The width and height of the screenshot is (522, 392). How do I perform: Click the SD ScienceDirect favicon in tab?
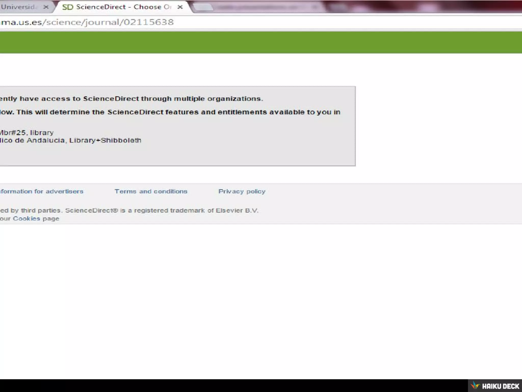point(68,7)
